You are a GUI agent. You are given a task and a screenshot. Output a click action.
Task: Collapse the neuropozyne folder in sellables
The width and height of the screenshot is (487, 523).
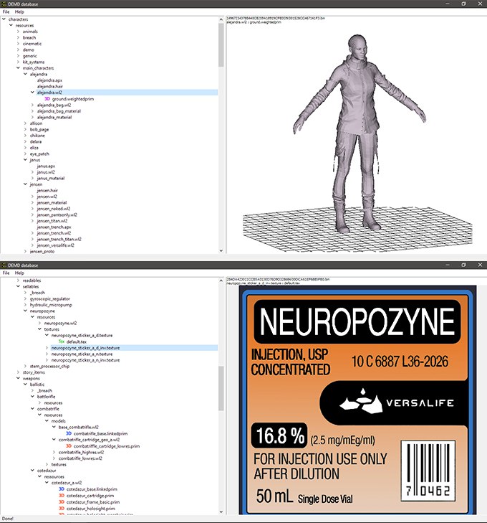(x=25, y=311)
